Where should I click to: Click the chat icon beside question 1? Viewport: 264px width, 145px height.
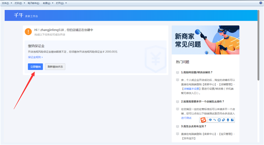point(178,72)
